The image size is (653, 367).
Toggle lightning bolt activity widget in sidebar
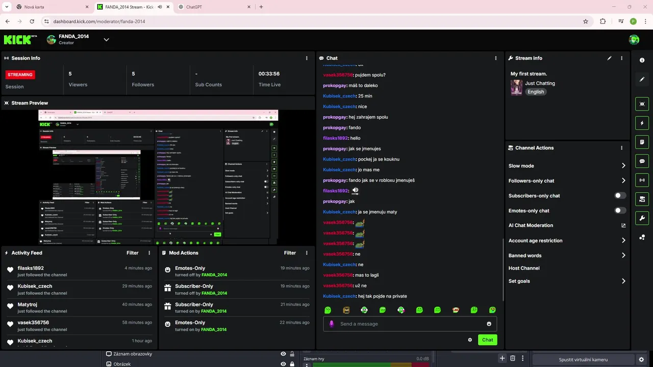[x=642, y=123]
